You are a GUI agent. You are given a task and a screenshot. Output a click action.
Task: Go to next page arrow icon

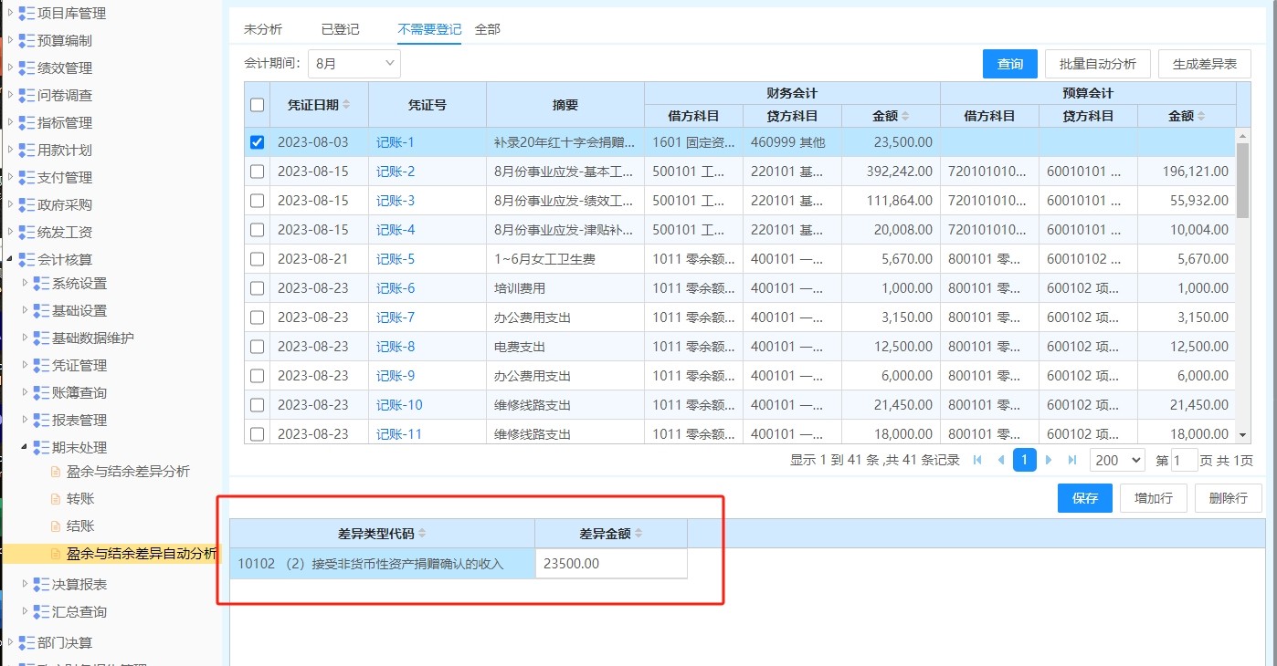tap(1049, 461)
